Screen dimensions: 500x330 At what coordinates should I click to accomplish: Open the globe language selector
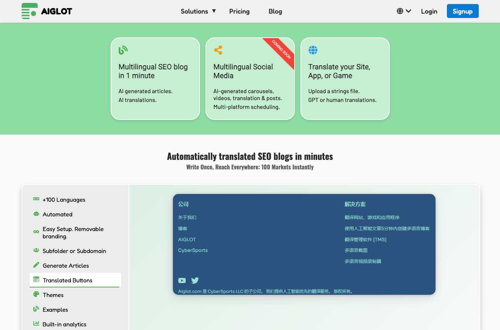[404, 11]
